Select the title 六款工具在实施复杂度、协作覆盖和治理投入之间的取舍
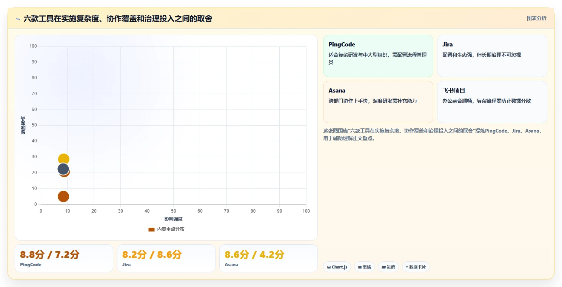The image size is (562, 287). click(x=118, y=19)
